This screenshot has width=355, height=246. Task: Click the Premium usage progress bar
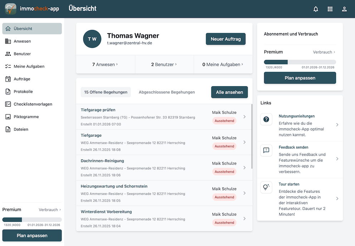[300, 62]
